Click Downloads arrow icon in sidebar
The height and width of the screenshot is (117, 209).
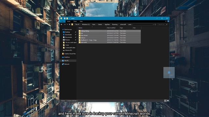pos(64,35)
